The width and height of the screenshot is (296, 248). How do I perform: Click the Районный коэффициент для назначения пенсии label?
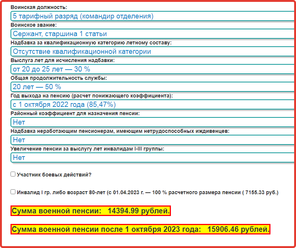[x=75, y=113]
